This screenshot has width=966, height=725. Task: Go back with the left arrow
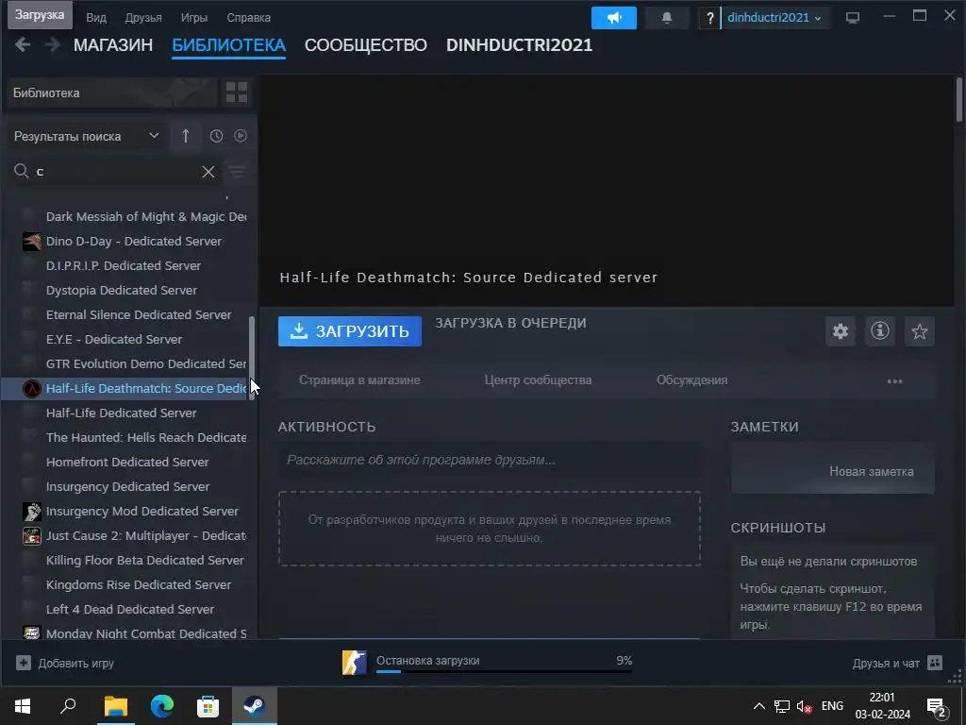click(x=23, y=44)
